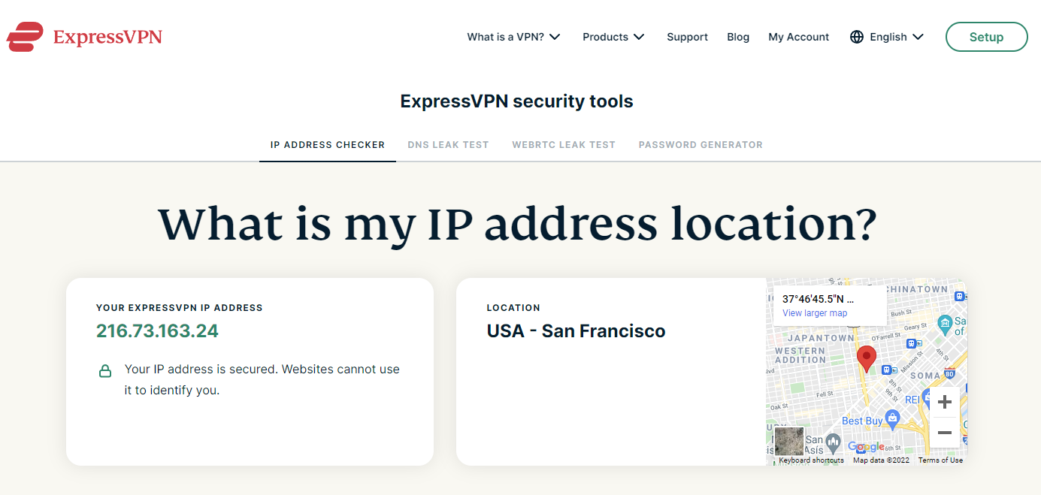Click the globe language icon
1041x495 pixels.
point(857,37)
